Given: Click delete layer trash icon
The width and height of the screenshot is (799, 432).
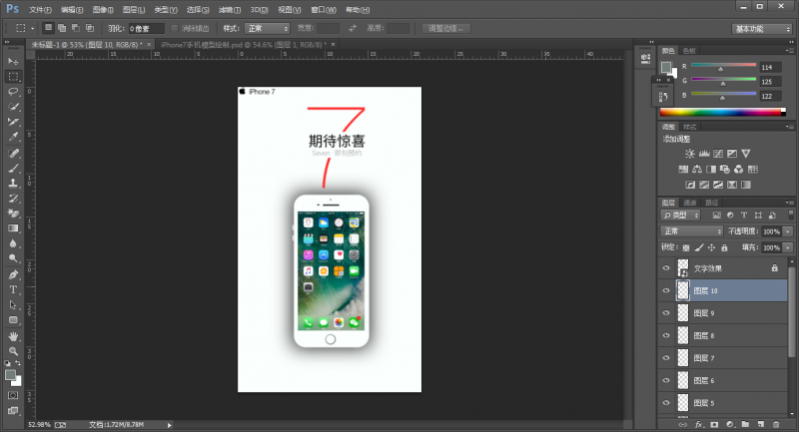Looking at the screenshot, I should coord(775,424).
